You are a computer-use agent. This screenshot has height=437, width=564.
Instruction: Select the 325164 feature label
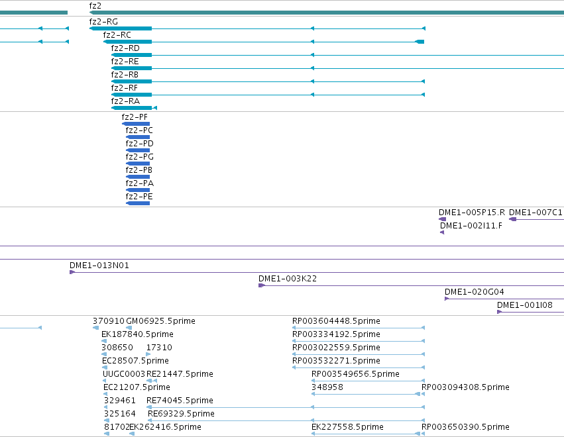click(x=120, y=414)
